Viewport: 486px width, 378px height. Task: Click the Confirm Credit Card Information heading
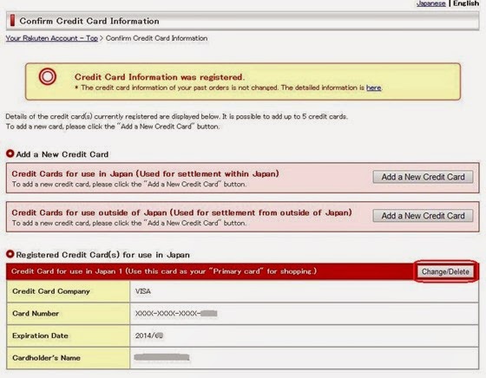coord(89,21)
